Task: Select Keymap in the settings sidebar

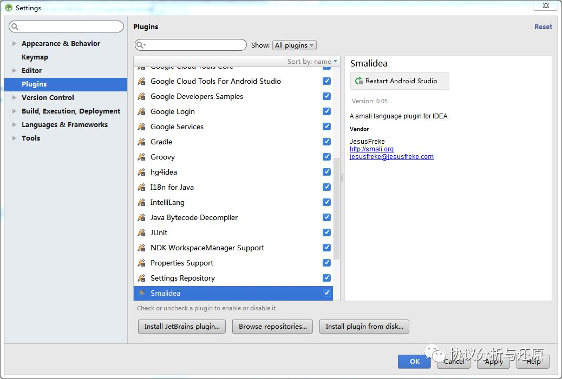Action: pos(35,57)
